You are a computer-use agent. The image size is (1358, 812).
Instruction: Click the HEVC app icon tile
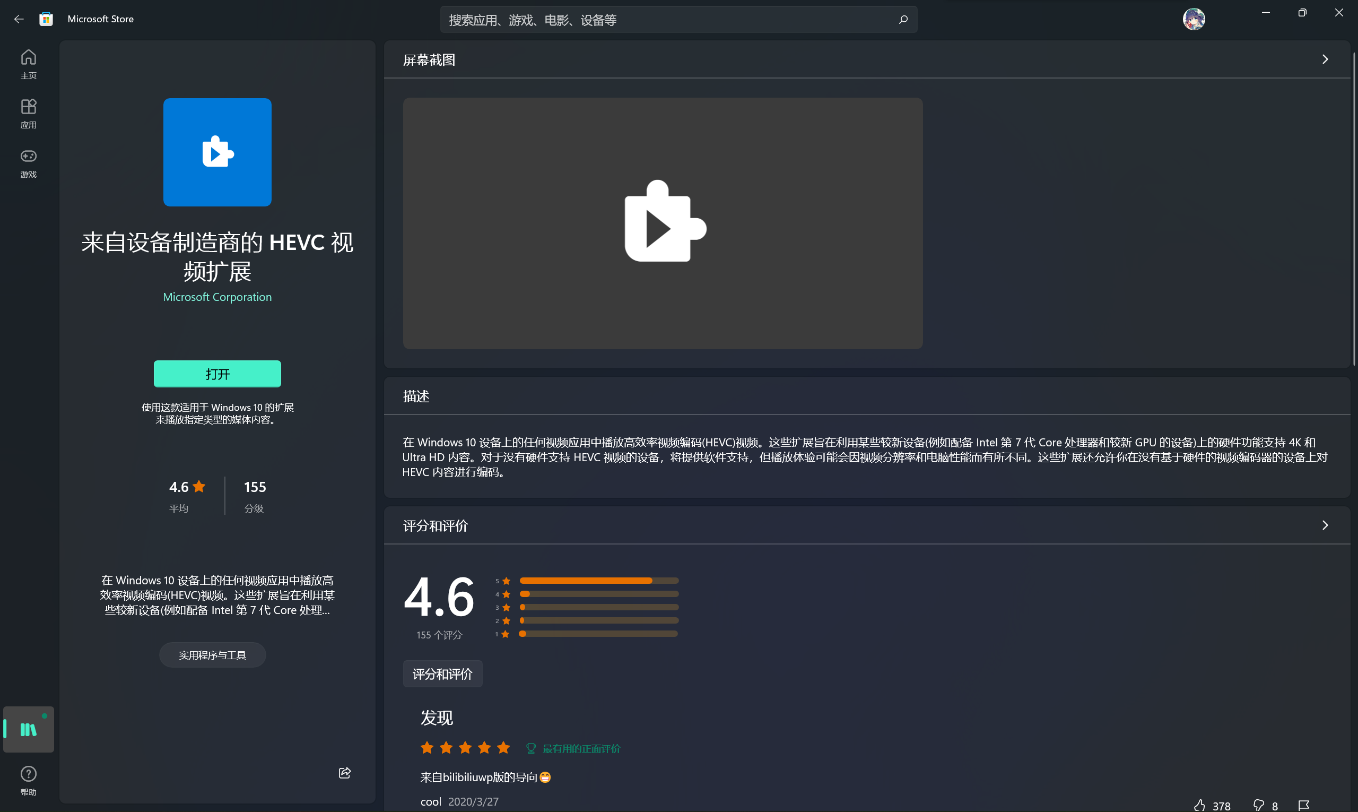point(217,152)
